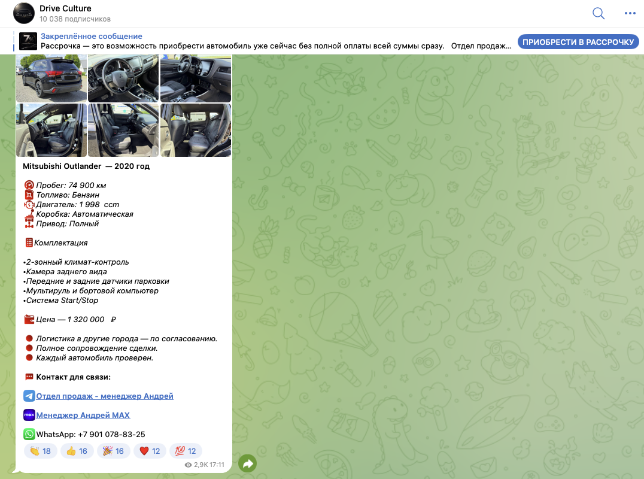Click the speedometer emoji beside Пробег
The width and height of the screenshot is (644, 479).
[29, 185]
